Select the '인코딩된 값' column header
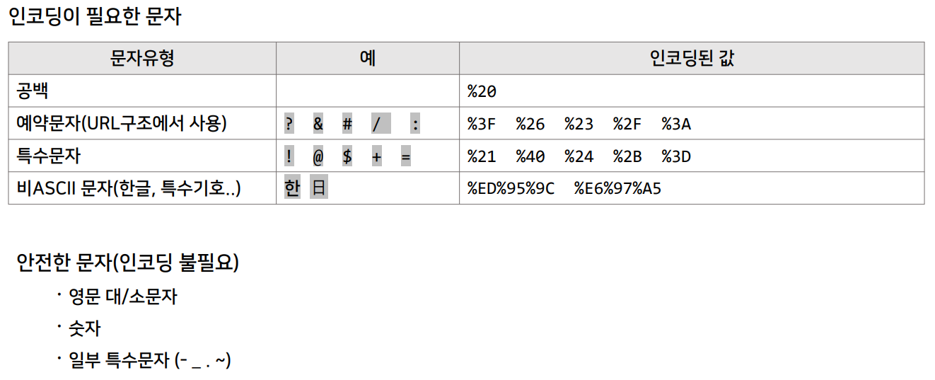This screenshot has height=380, width=935. pyautogui.click(x=691, y=58)
